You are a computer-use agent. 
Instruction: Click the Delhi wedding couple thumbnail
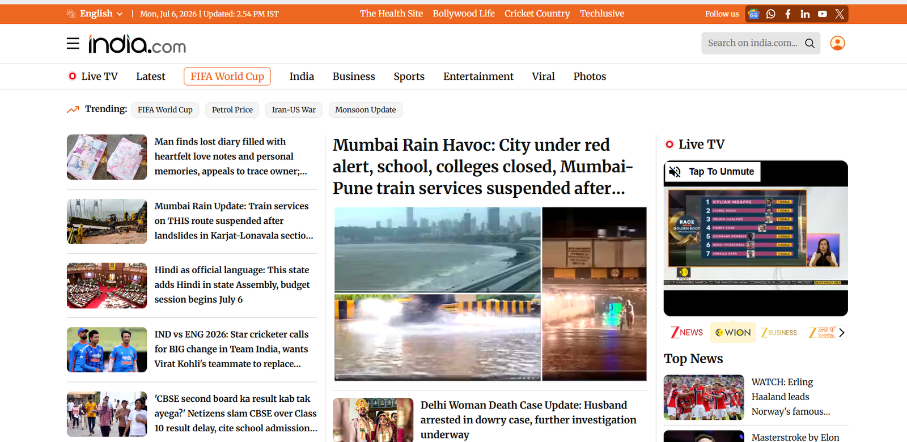point(373,420)
